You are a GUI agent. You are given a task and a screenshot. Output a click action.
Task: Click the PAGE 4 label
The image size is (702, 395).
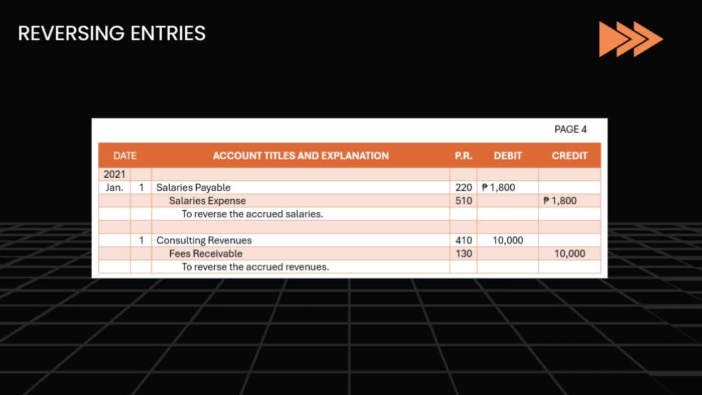click(570, 129)
